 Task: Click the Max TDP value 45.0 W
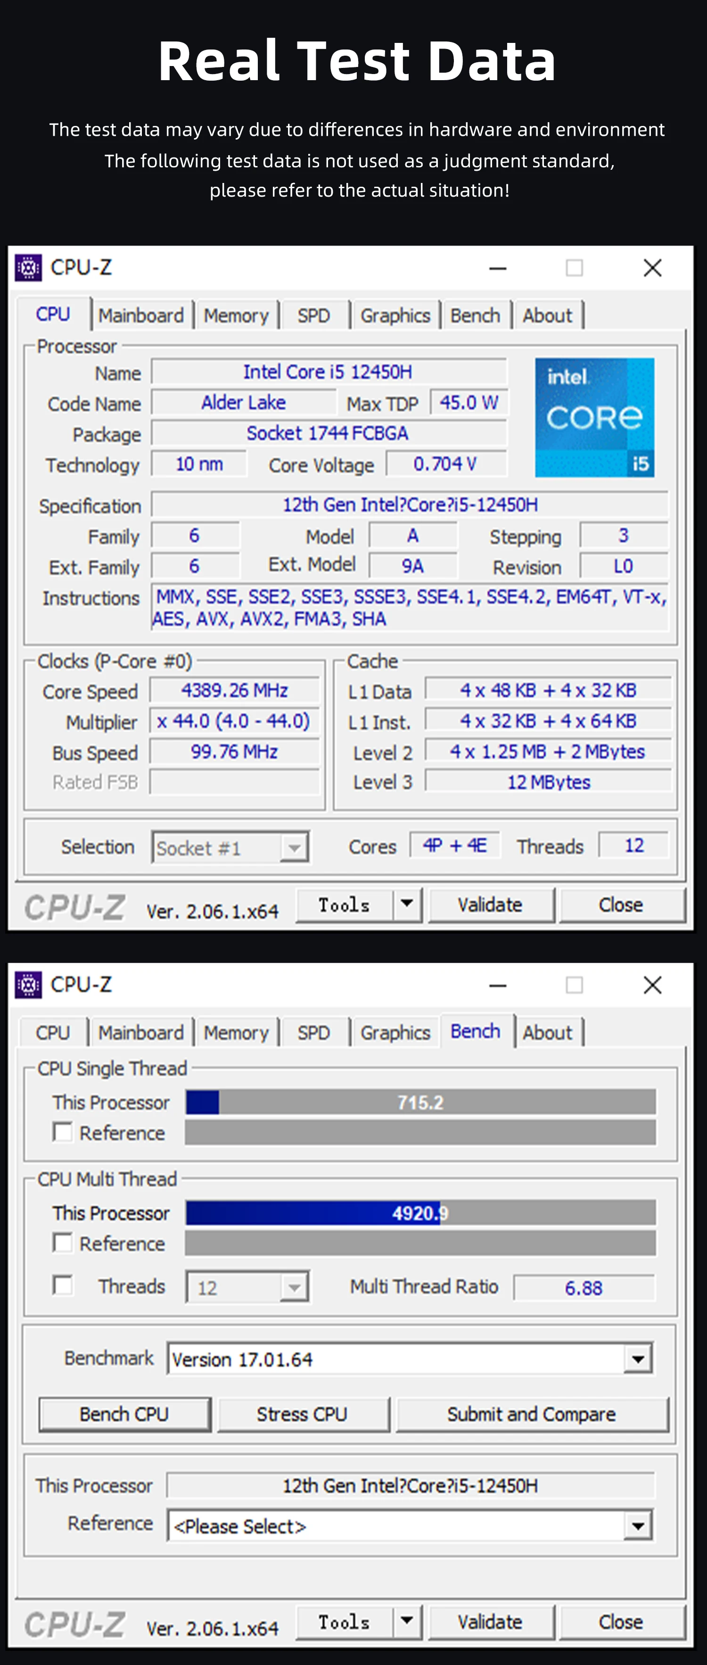(x=469, y=402)
